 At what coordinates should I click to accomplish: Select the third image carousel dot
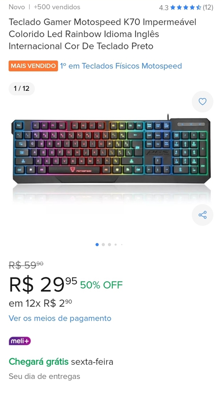coord(109,245)
